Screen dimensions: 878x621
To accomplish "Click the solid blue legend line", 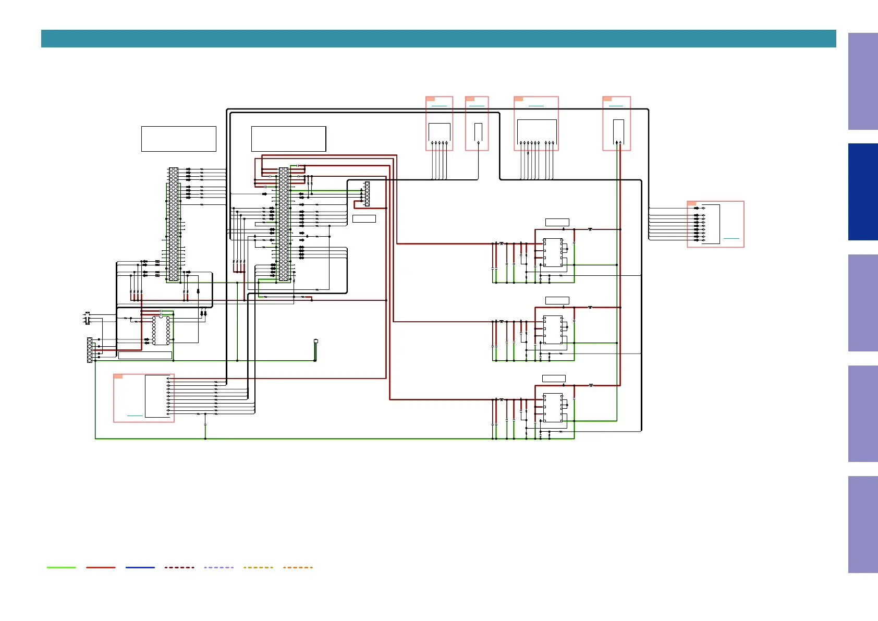I will coord(140,567).
